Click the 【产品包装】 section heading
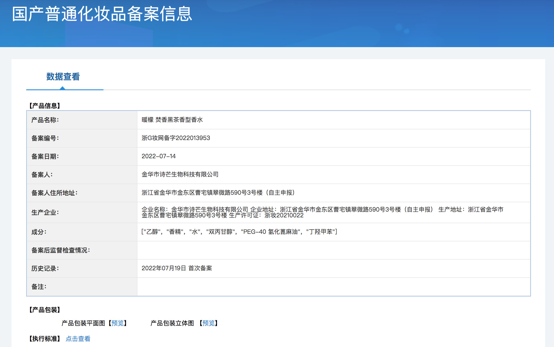This screenshot has width=554, height=347. (44, 310)
